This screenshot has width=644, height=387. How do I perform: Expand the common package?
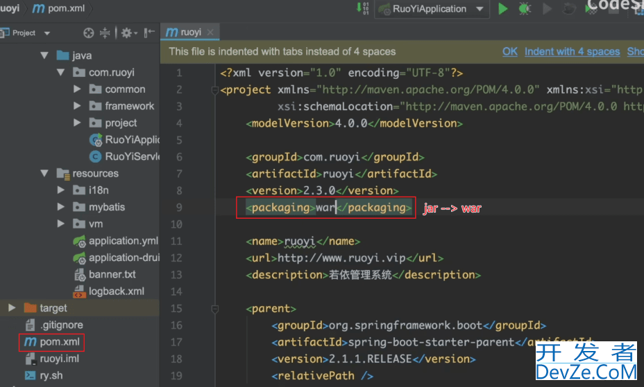point(77,89)
